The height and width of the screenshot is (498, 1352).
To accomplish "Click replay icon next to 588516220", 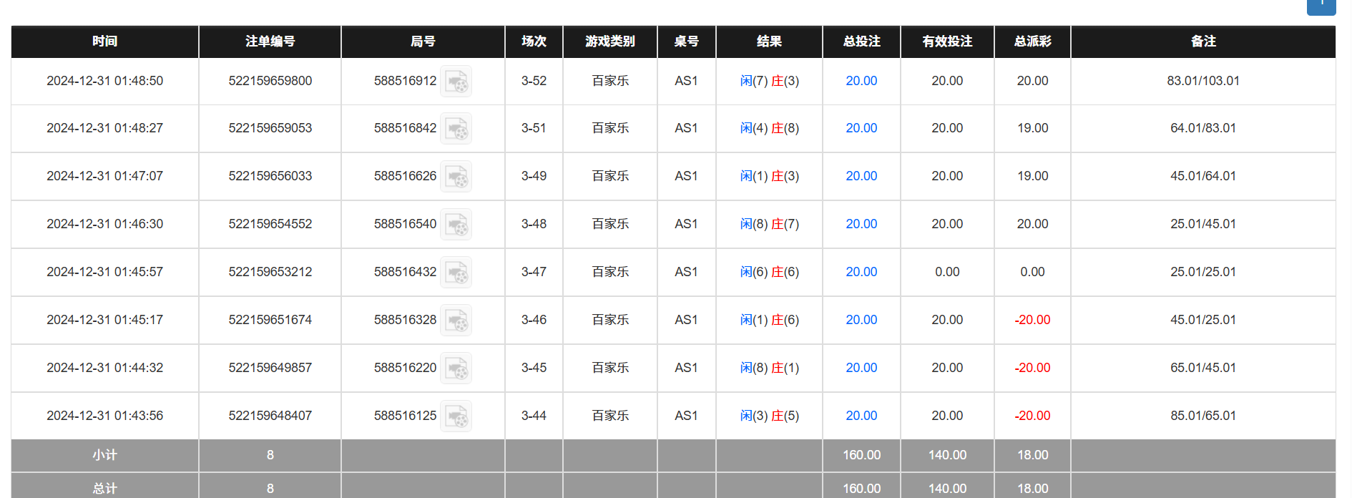I will click(456, 368).
